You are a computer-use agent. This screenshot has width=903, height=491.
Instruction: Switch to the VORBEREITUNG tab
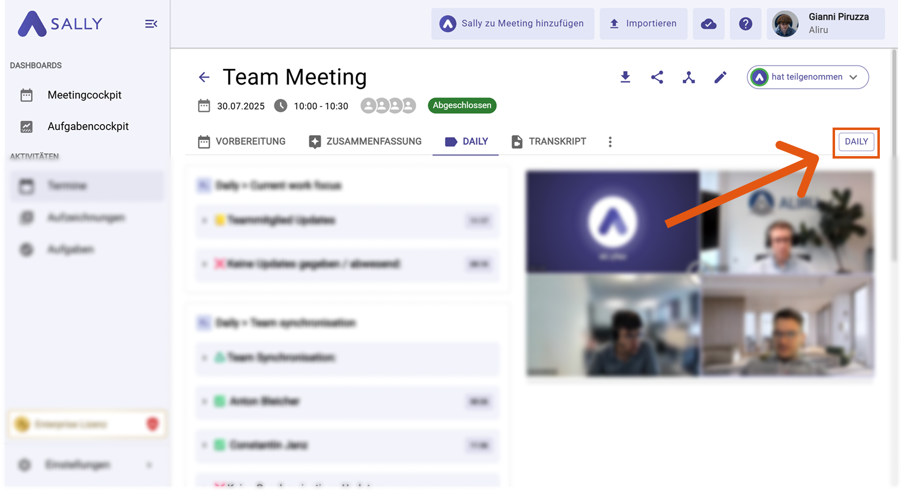(242, 142)
